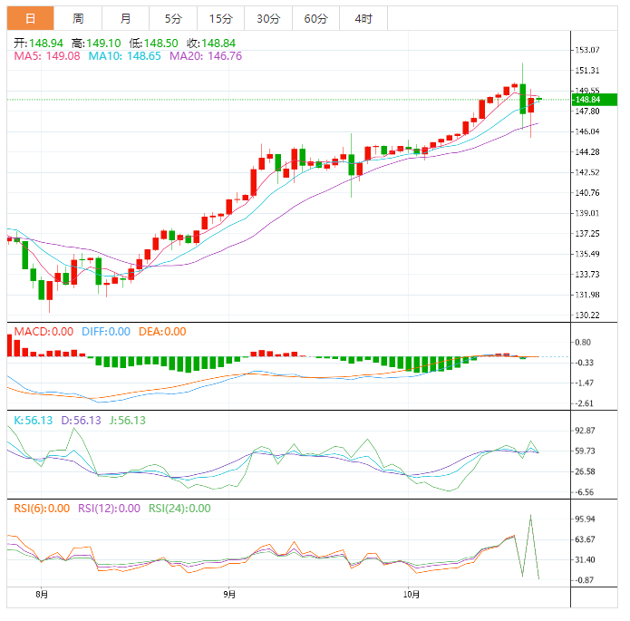Viewport: 630px width, 621px height.
Task: Click the DEA:0.00 indicator label
Action: click(162, 332)
